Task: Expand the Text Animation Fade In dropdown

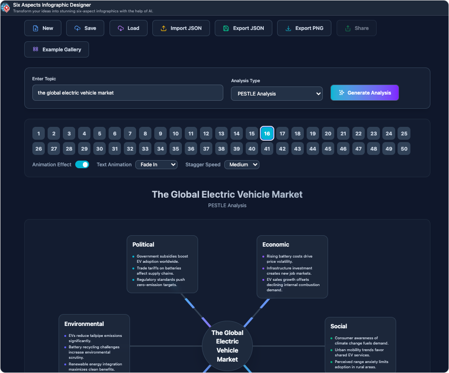Action: (x=156, y=165)
